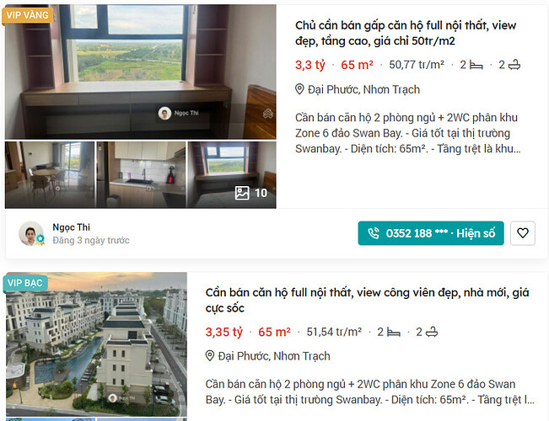Click Ngọc Thi's profile avatar

pyautogui.click(x=31, y=233)
